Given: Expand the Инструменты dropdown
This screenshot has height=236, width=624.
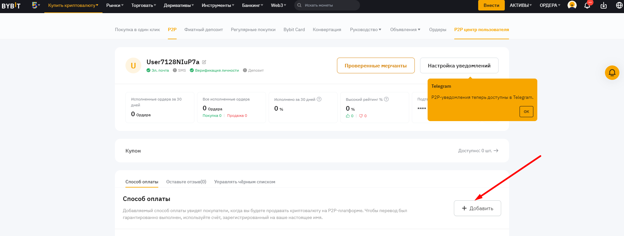Looking at the screenshot, I should (x=218, y=5).
